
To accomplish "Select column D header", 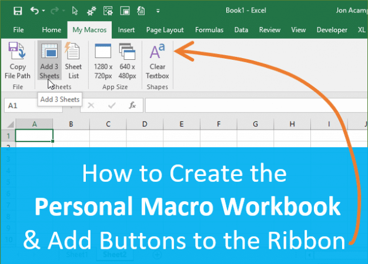I will click(x=145, y=124).
